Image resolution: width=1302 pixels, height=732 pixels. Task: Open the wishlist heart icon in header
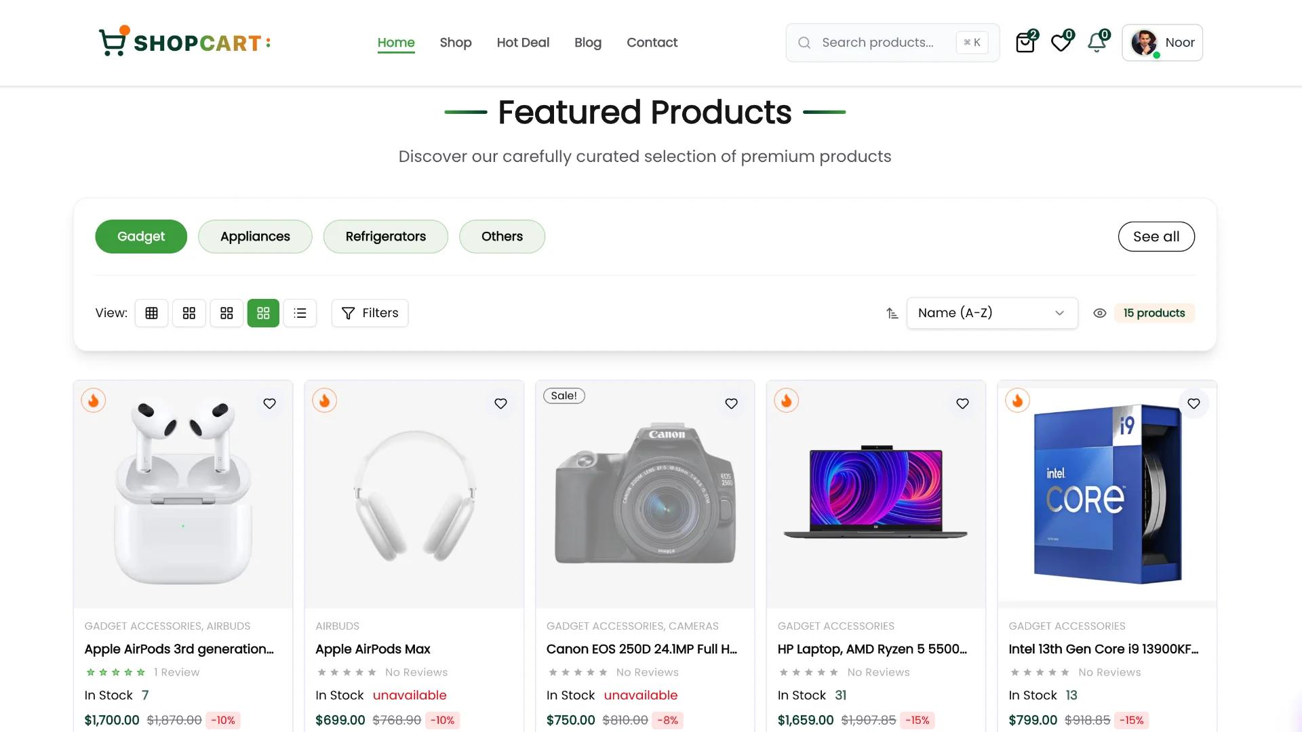coord(1061,43)
